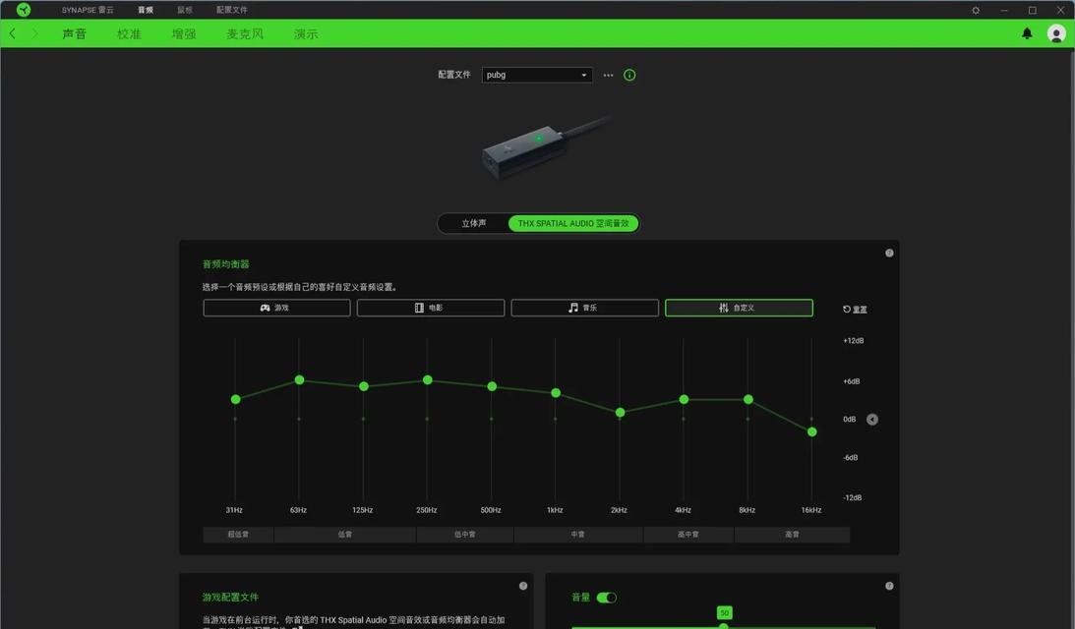The height and width of the screenshot is (629, 1075).
Task: Open the settings gear in title bar
Action: 976,10
